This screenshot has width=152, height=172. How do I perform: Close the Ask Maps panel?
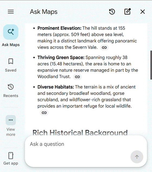pyautogui.click(x=142, y=12)
